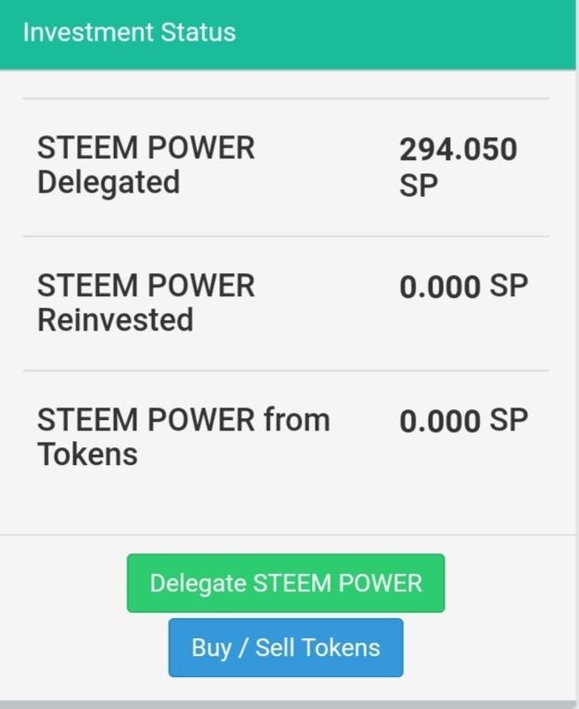Select the STEEM POWER Reinvested label
Image resolution: width=579 pixels, height=709 pixels.
(x=146, y=302)
